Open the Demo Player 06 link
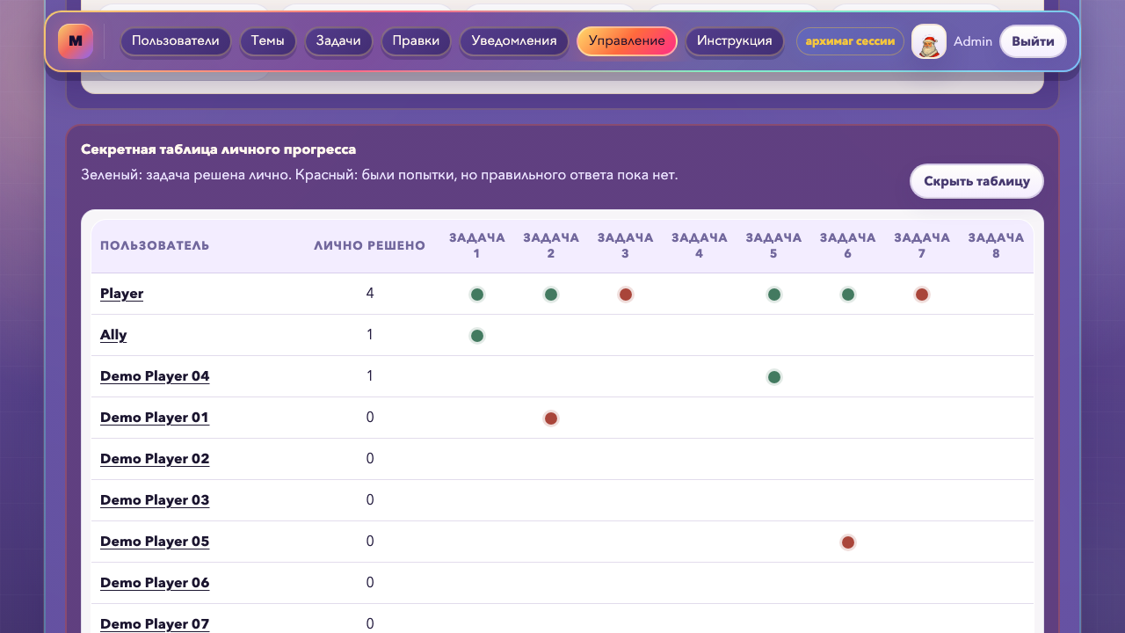1125x633 pixels. point(155,583)
